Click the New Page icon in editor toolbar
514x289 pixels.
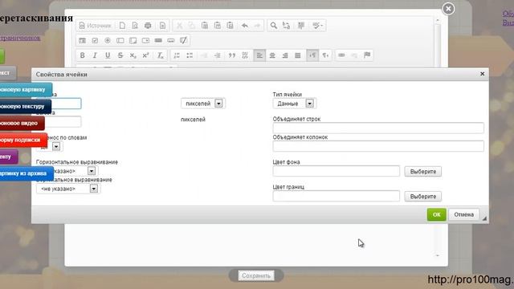(x=122, y=26)
